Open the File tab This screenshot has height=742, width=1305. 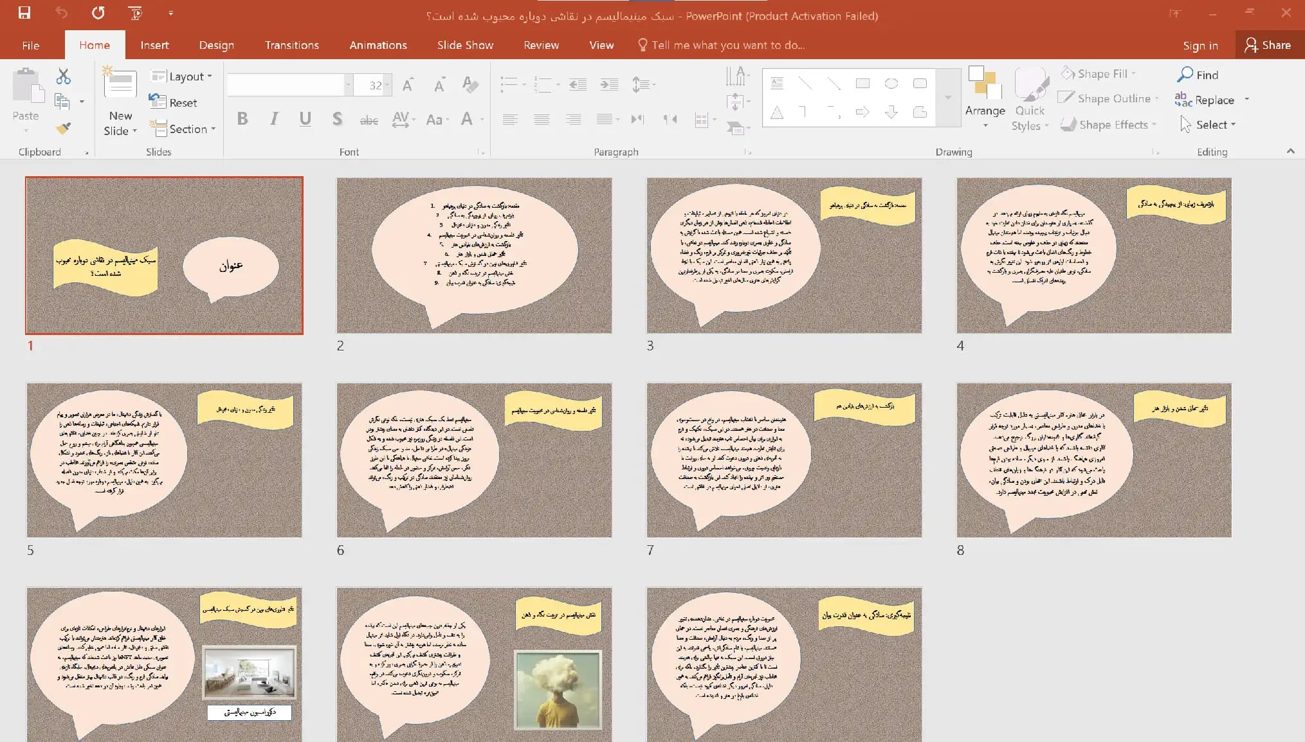click(30, 45)
